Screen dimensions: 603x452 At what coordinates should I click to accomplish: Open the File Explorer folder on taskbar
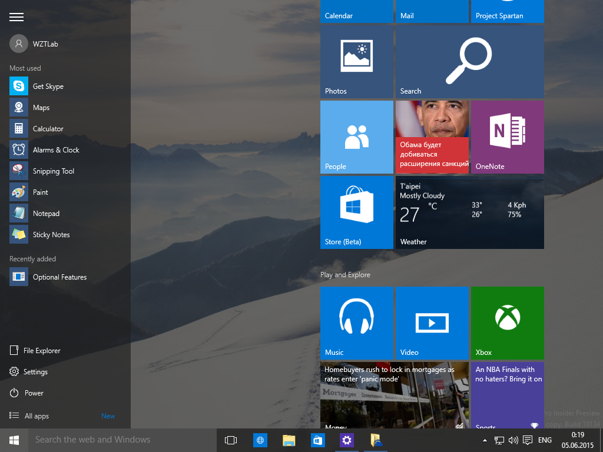click(289, 440)
